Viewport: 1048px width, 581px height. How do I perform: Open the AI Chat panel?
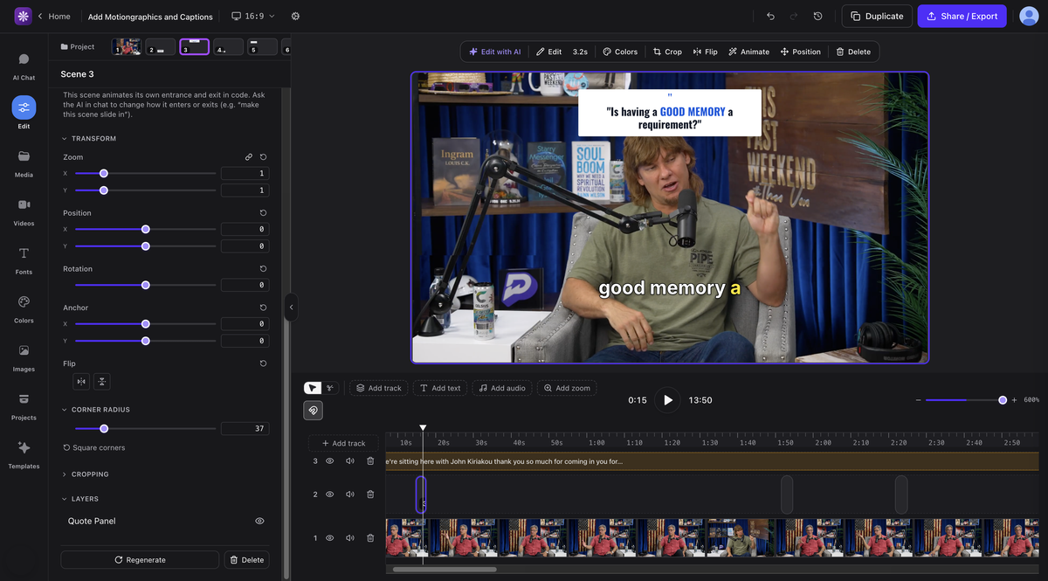click(24, 66)
